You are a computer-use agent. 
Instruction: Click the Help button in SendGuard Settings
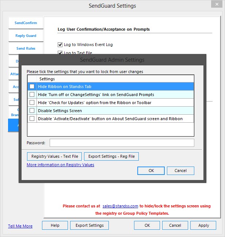click(55, 225)
